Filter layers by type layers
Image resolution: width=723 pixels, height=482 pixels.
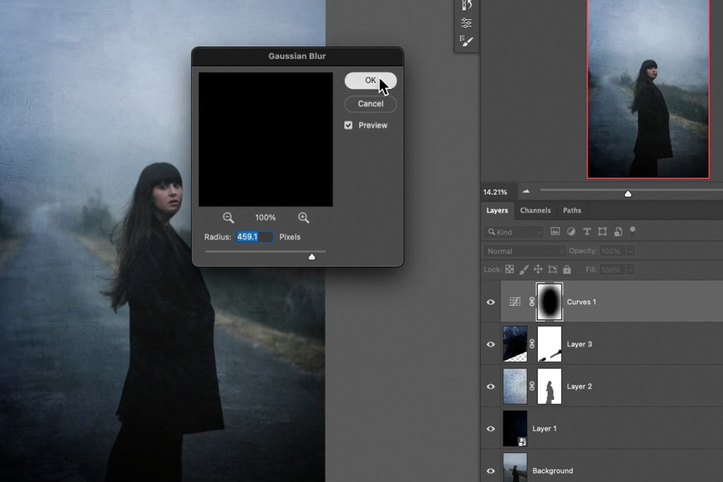(x=586, y=231)
